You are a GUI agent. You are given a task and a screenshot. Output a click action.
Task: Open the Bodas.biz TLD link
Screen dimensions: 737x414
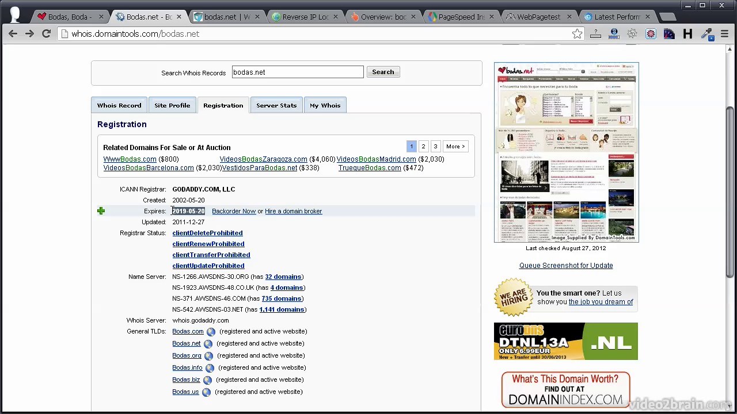coord(186,380)
